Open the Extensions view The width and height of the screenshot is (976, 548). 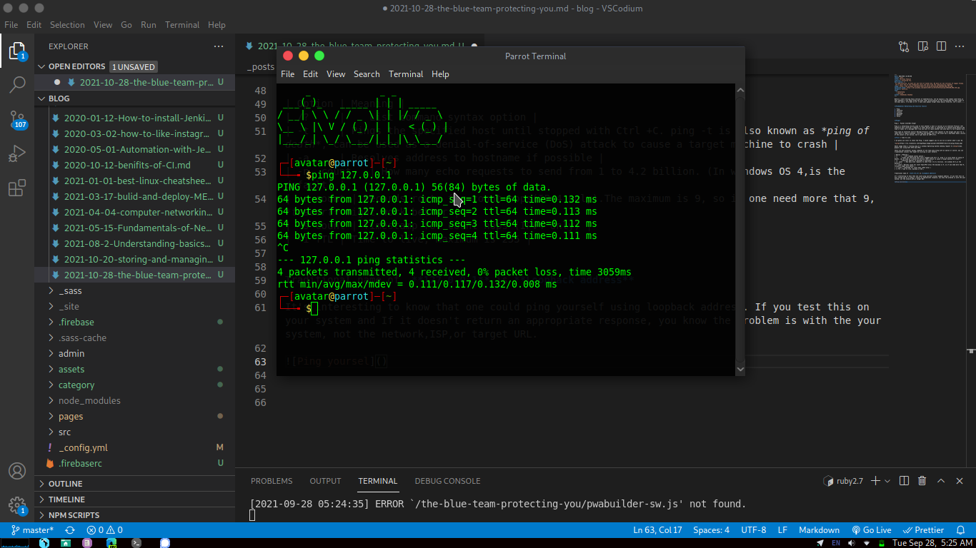coord(17,188)
